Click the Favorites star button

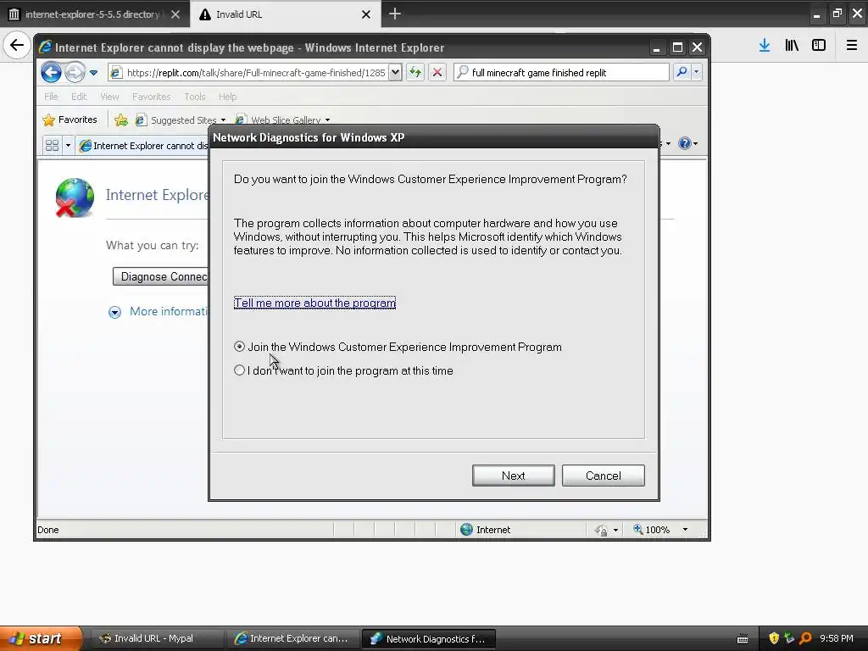click(70, 120)
